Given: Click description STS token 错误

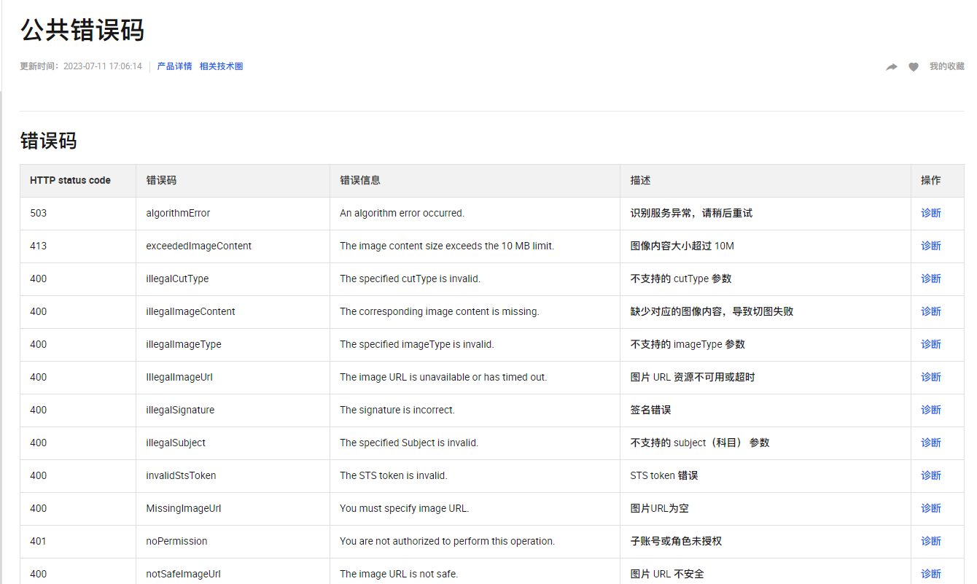Looking at the screenshot, I should point(664,475).
